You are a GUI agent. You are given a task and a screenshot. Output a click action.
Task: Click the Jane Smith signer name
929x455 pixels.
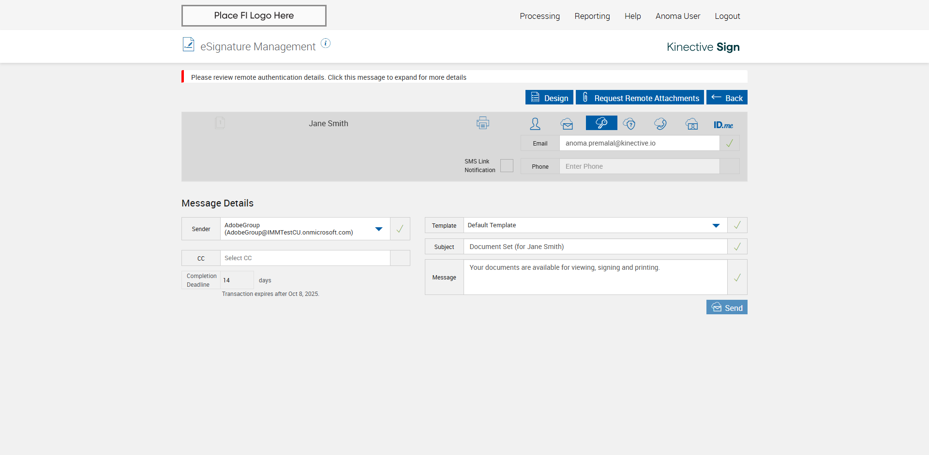[x=329, y=124]
